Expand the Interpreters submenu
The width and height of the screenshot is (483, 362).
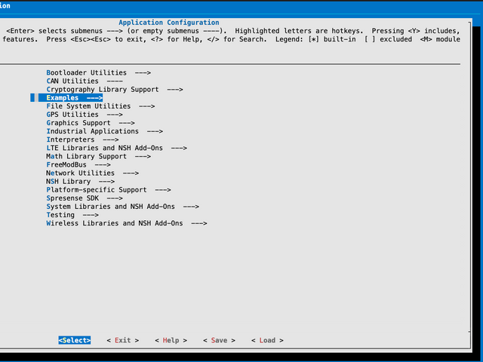point(82,140)
